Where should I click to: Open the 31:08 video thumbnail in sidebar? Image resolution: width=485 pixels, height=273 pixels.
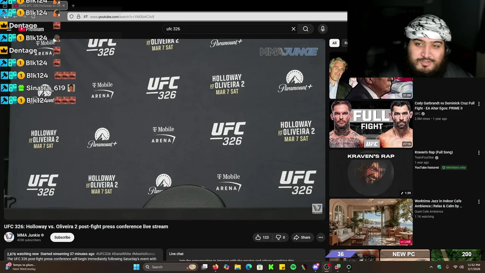371,75
